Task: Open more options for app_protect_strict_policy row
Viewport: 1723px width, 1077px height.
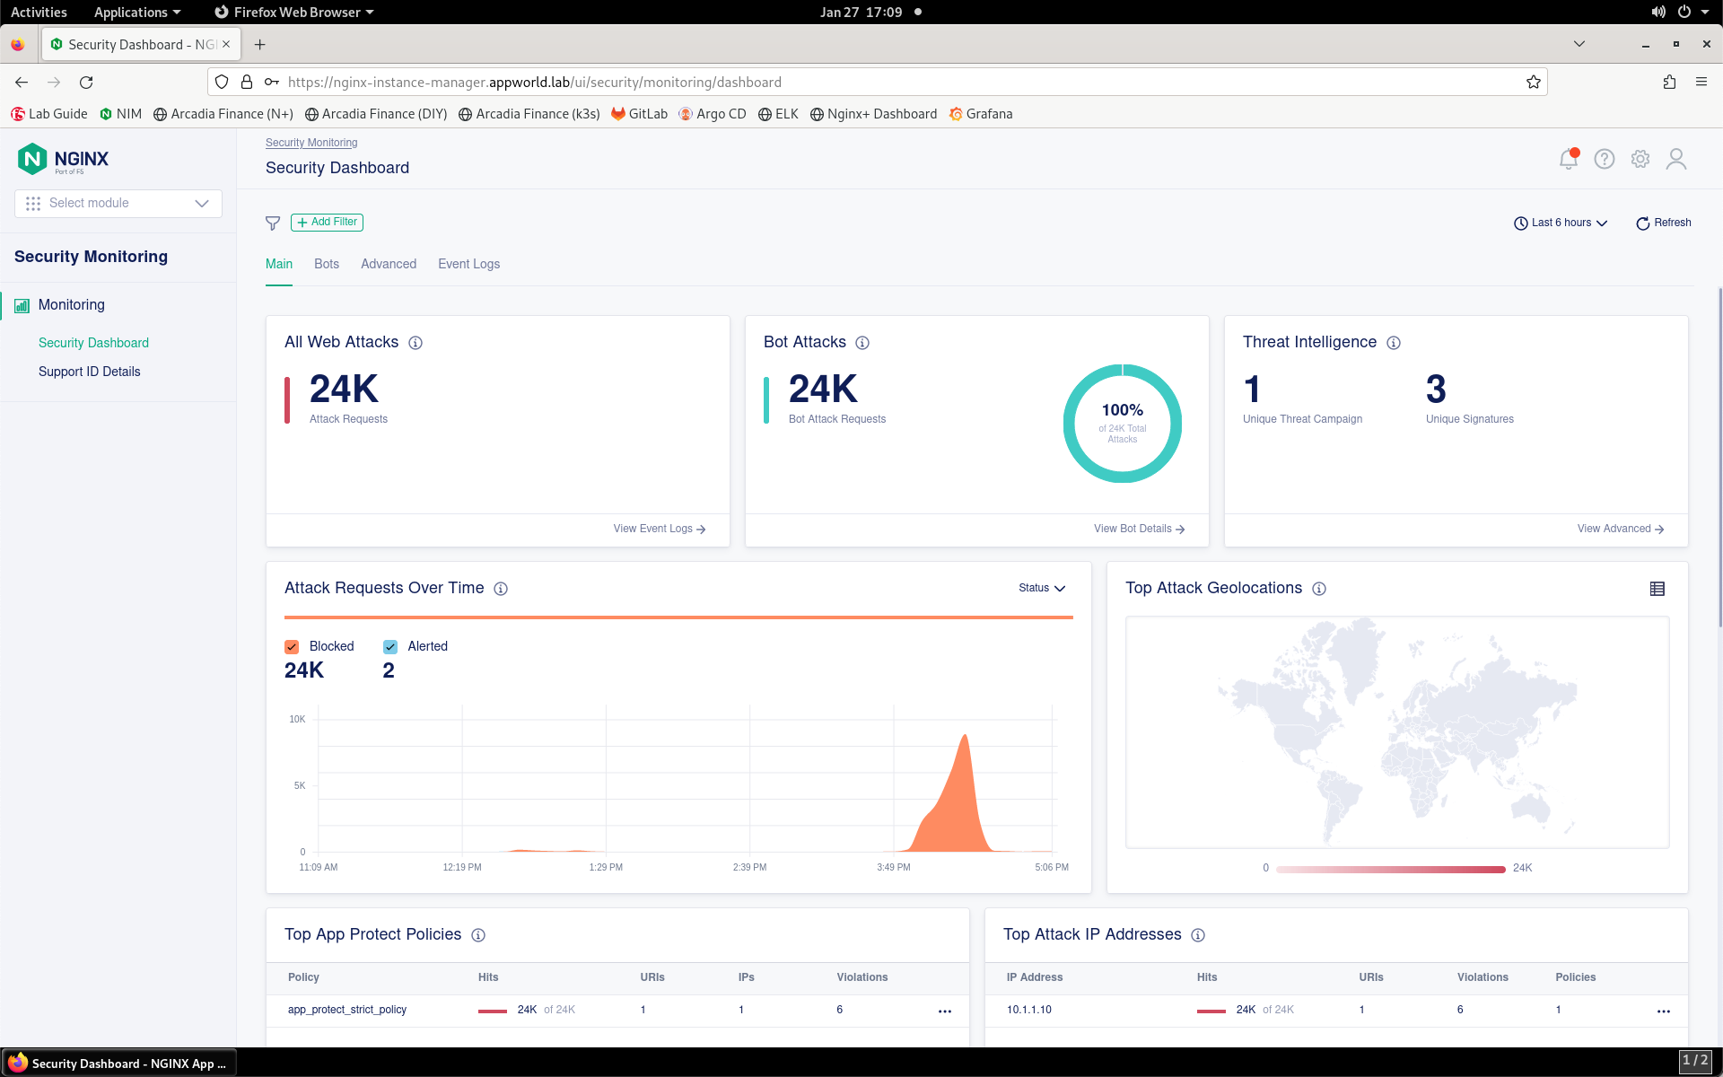Action: point(945,1011)
